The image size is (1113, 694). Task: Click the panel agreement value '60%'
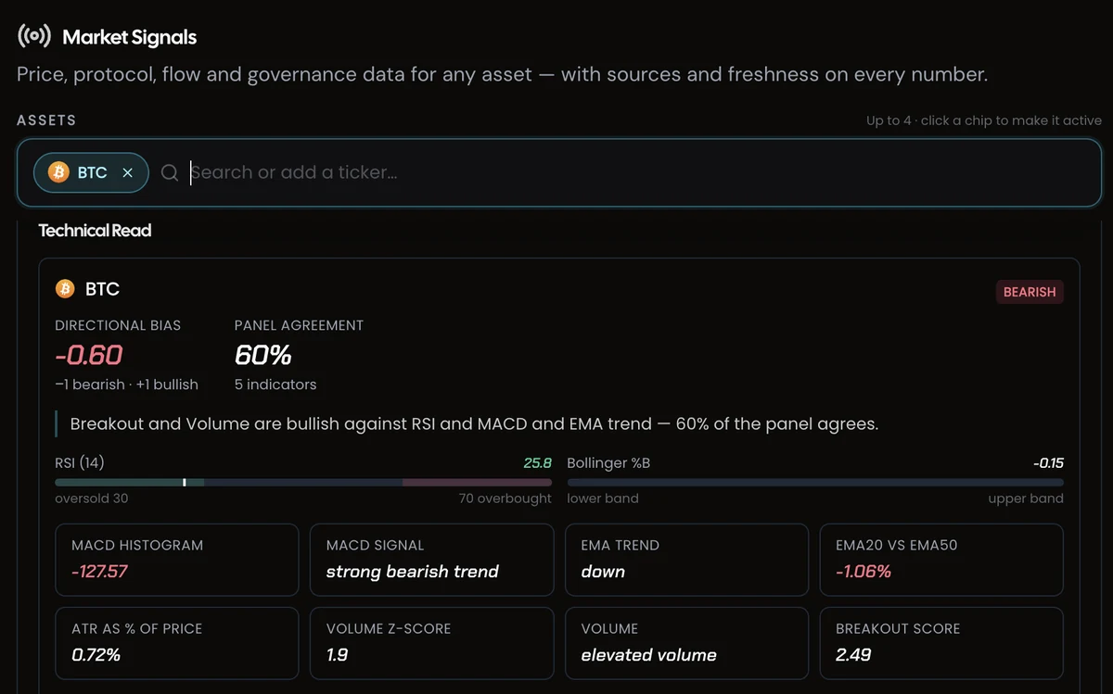[x=263, y=355]
